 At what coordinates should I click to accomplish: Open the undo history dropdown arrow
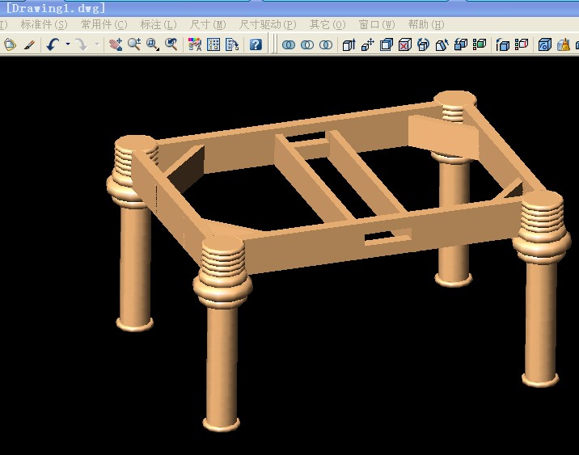(68, 44)
